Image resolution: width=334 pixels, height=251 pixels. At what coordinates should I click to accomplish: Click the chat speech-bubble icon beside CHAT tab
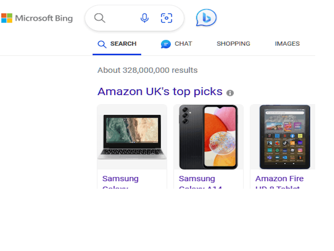[x=166, y=44]
